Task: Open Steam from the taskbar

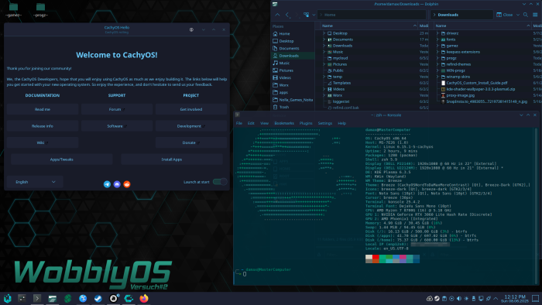Action: pyautogui.click(x=98, y=299)
